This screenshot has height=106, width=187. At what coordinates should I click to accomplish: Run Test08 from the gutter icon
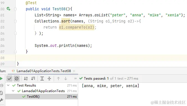coord(9,9)
